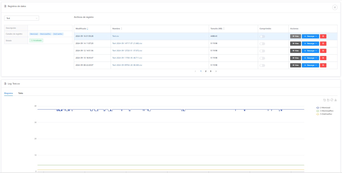Image resolution: width=342 pixels, height=173 pixels.
Task: Click the refresh icon in Registros de datos header
Action: click(335, 8)
